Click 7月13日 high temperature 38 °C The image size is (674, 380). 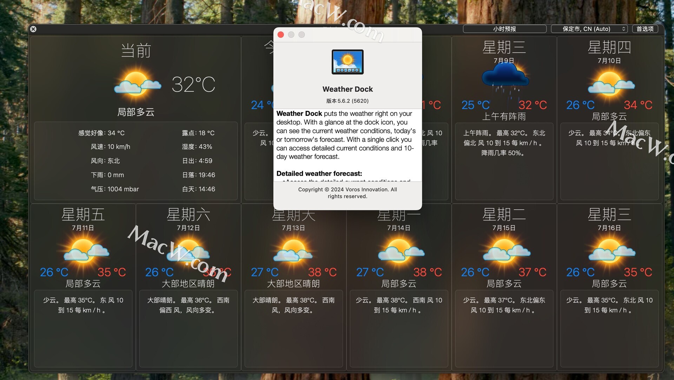point(323,272)
